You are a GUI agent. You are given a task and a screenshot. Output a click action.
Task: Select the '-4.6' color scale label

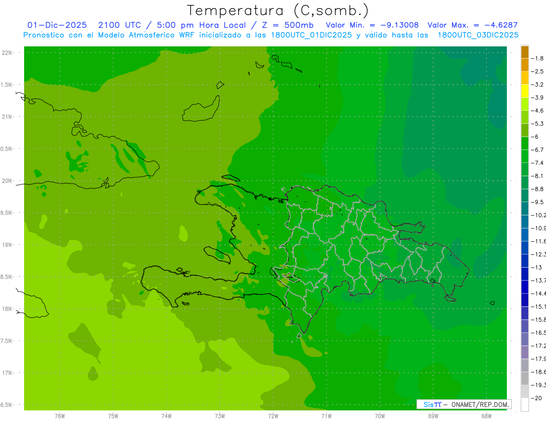click(x=537, y=111)
